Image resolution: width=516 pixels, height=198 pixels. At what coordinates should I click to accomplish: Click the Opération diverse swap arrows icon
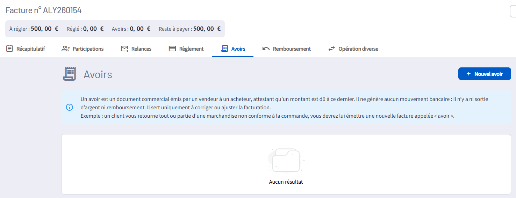pos(331,49)
